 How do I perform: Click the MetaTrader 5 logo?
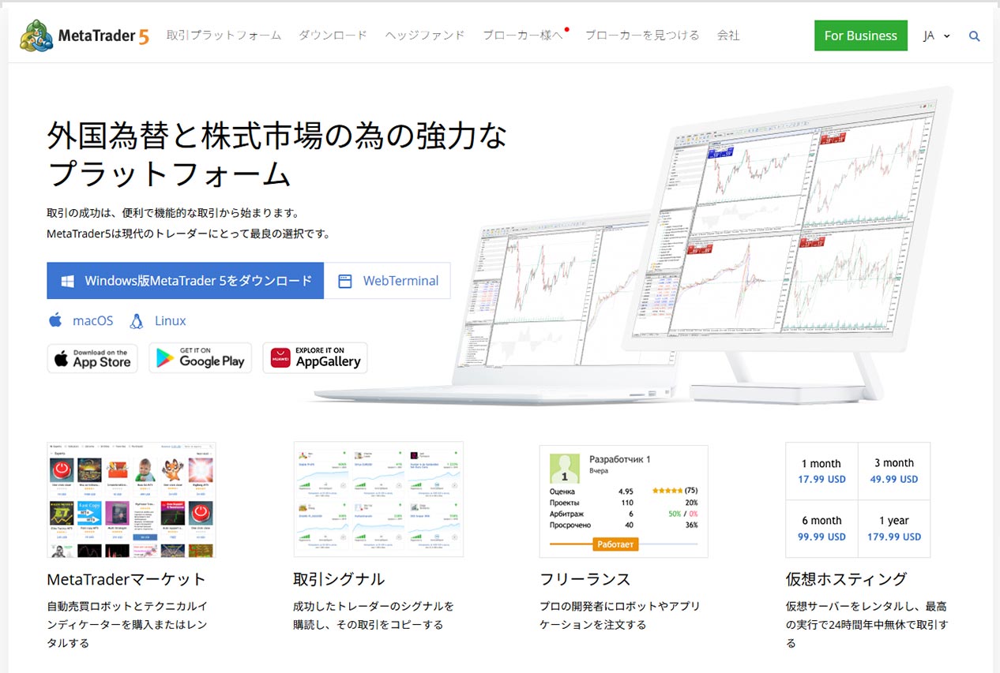[85, 36]
